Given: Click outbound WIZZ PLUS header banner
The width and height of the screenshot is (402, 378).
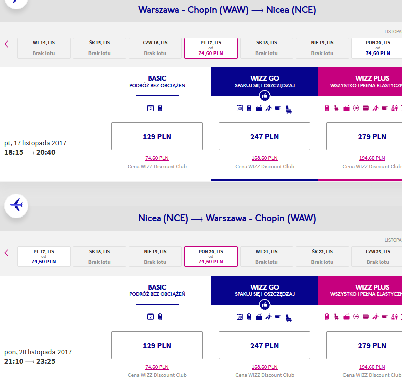Looking at the screenshot, I should tap(360, 82).
